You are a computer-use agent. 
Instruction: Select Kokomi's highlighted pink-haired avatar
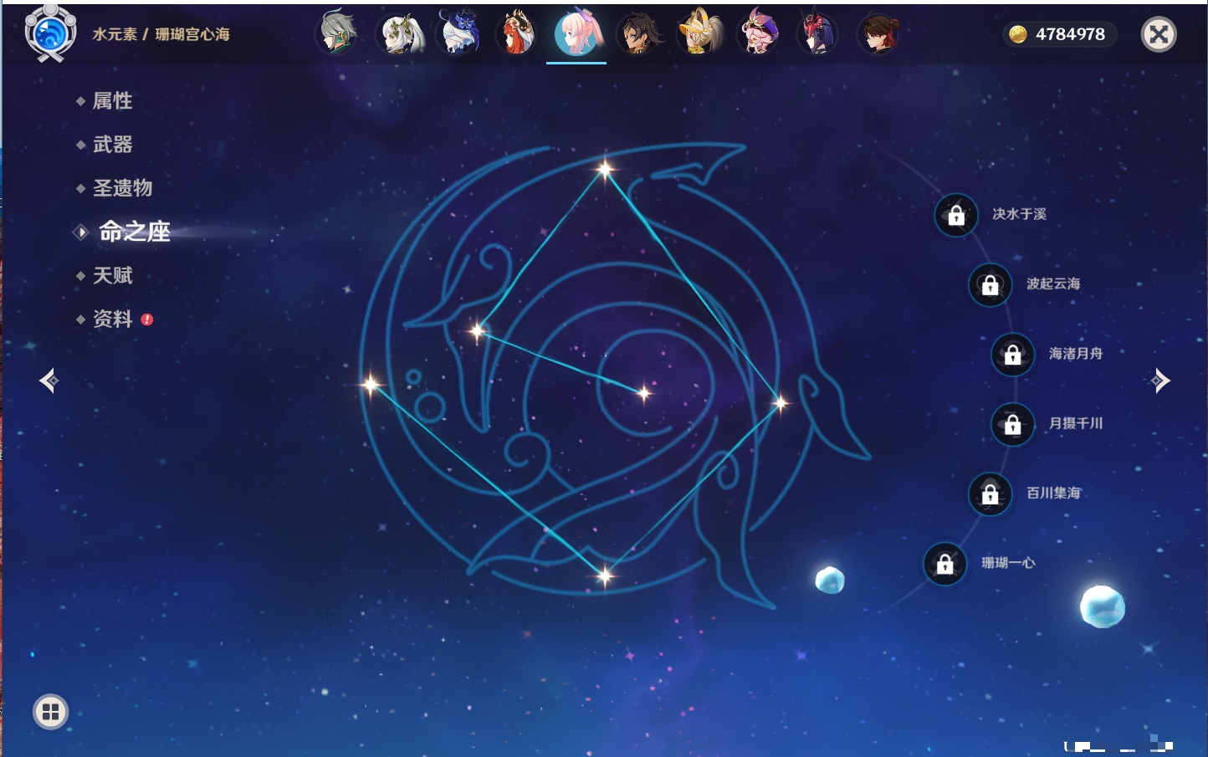(x=576, y=33)
